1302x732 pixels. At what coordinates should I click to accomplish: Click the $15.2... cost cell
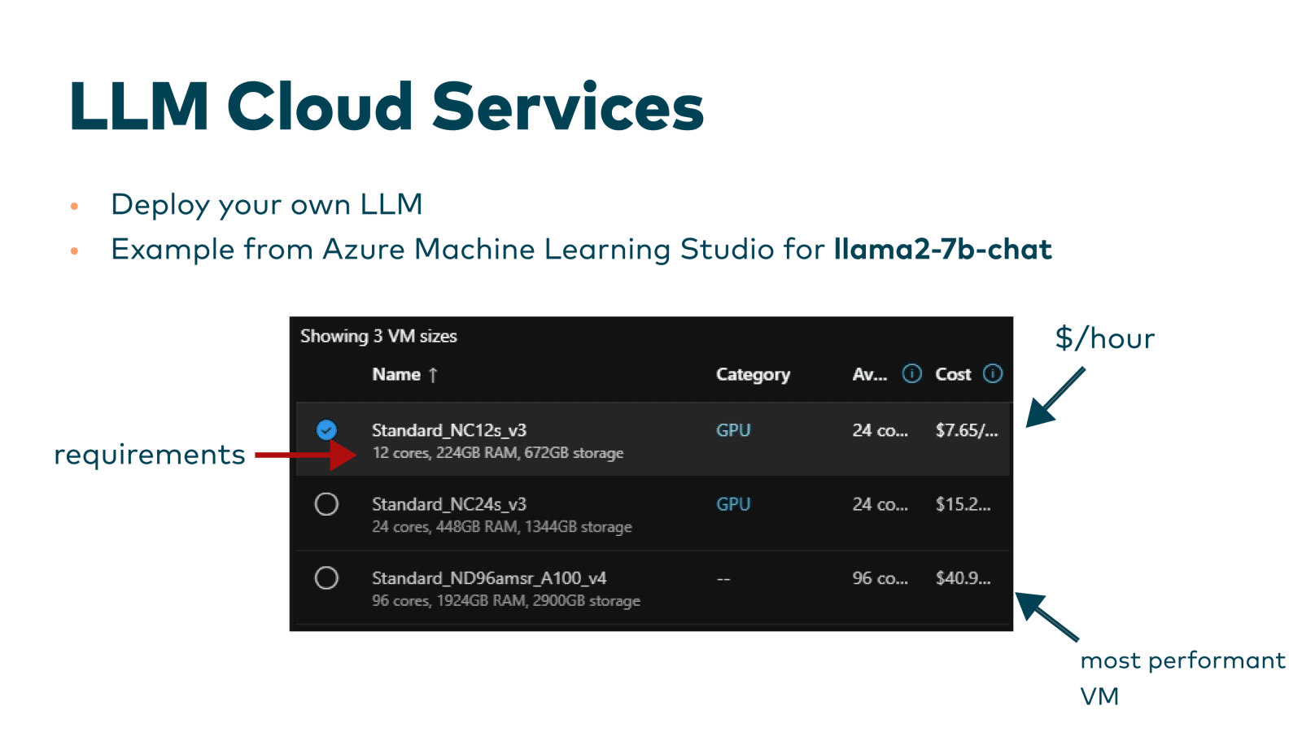(963, 504)
